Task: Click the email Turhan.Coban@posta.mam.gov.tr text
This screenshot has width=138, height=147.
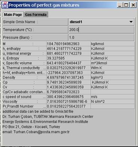Action: [36, 132]
